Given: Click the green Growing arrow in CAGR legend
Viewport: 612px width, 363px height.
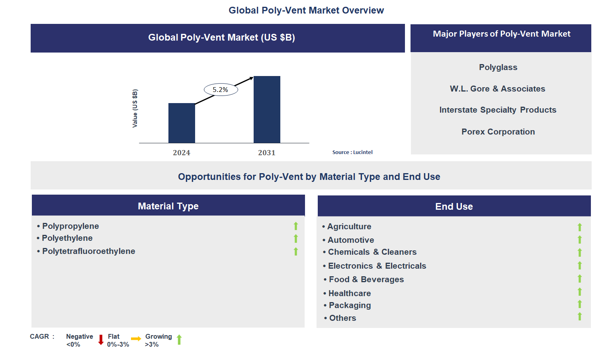Looking at the screenshot, I should pos(179,340).
